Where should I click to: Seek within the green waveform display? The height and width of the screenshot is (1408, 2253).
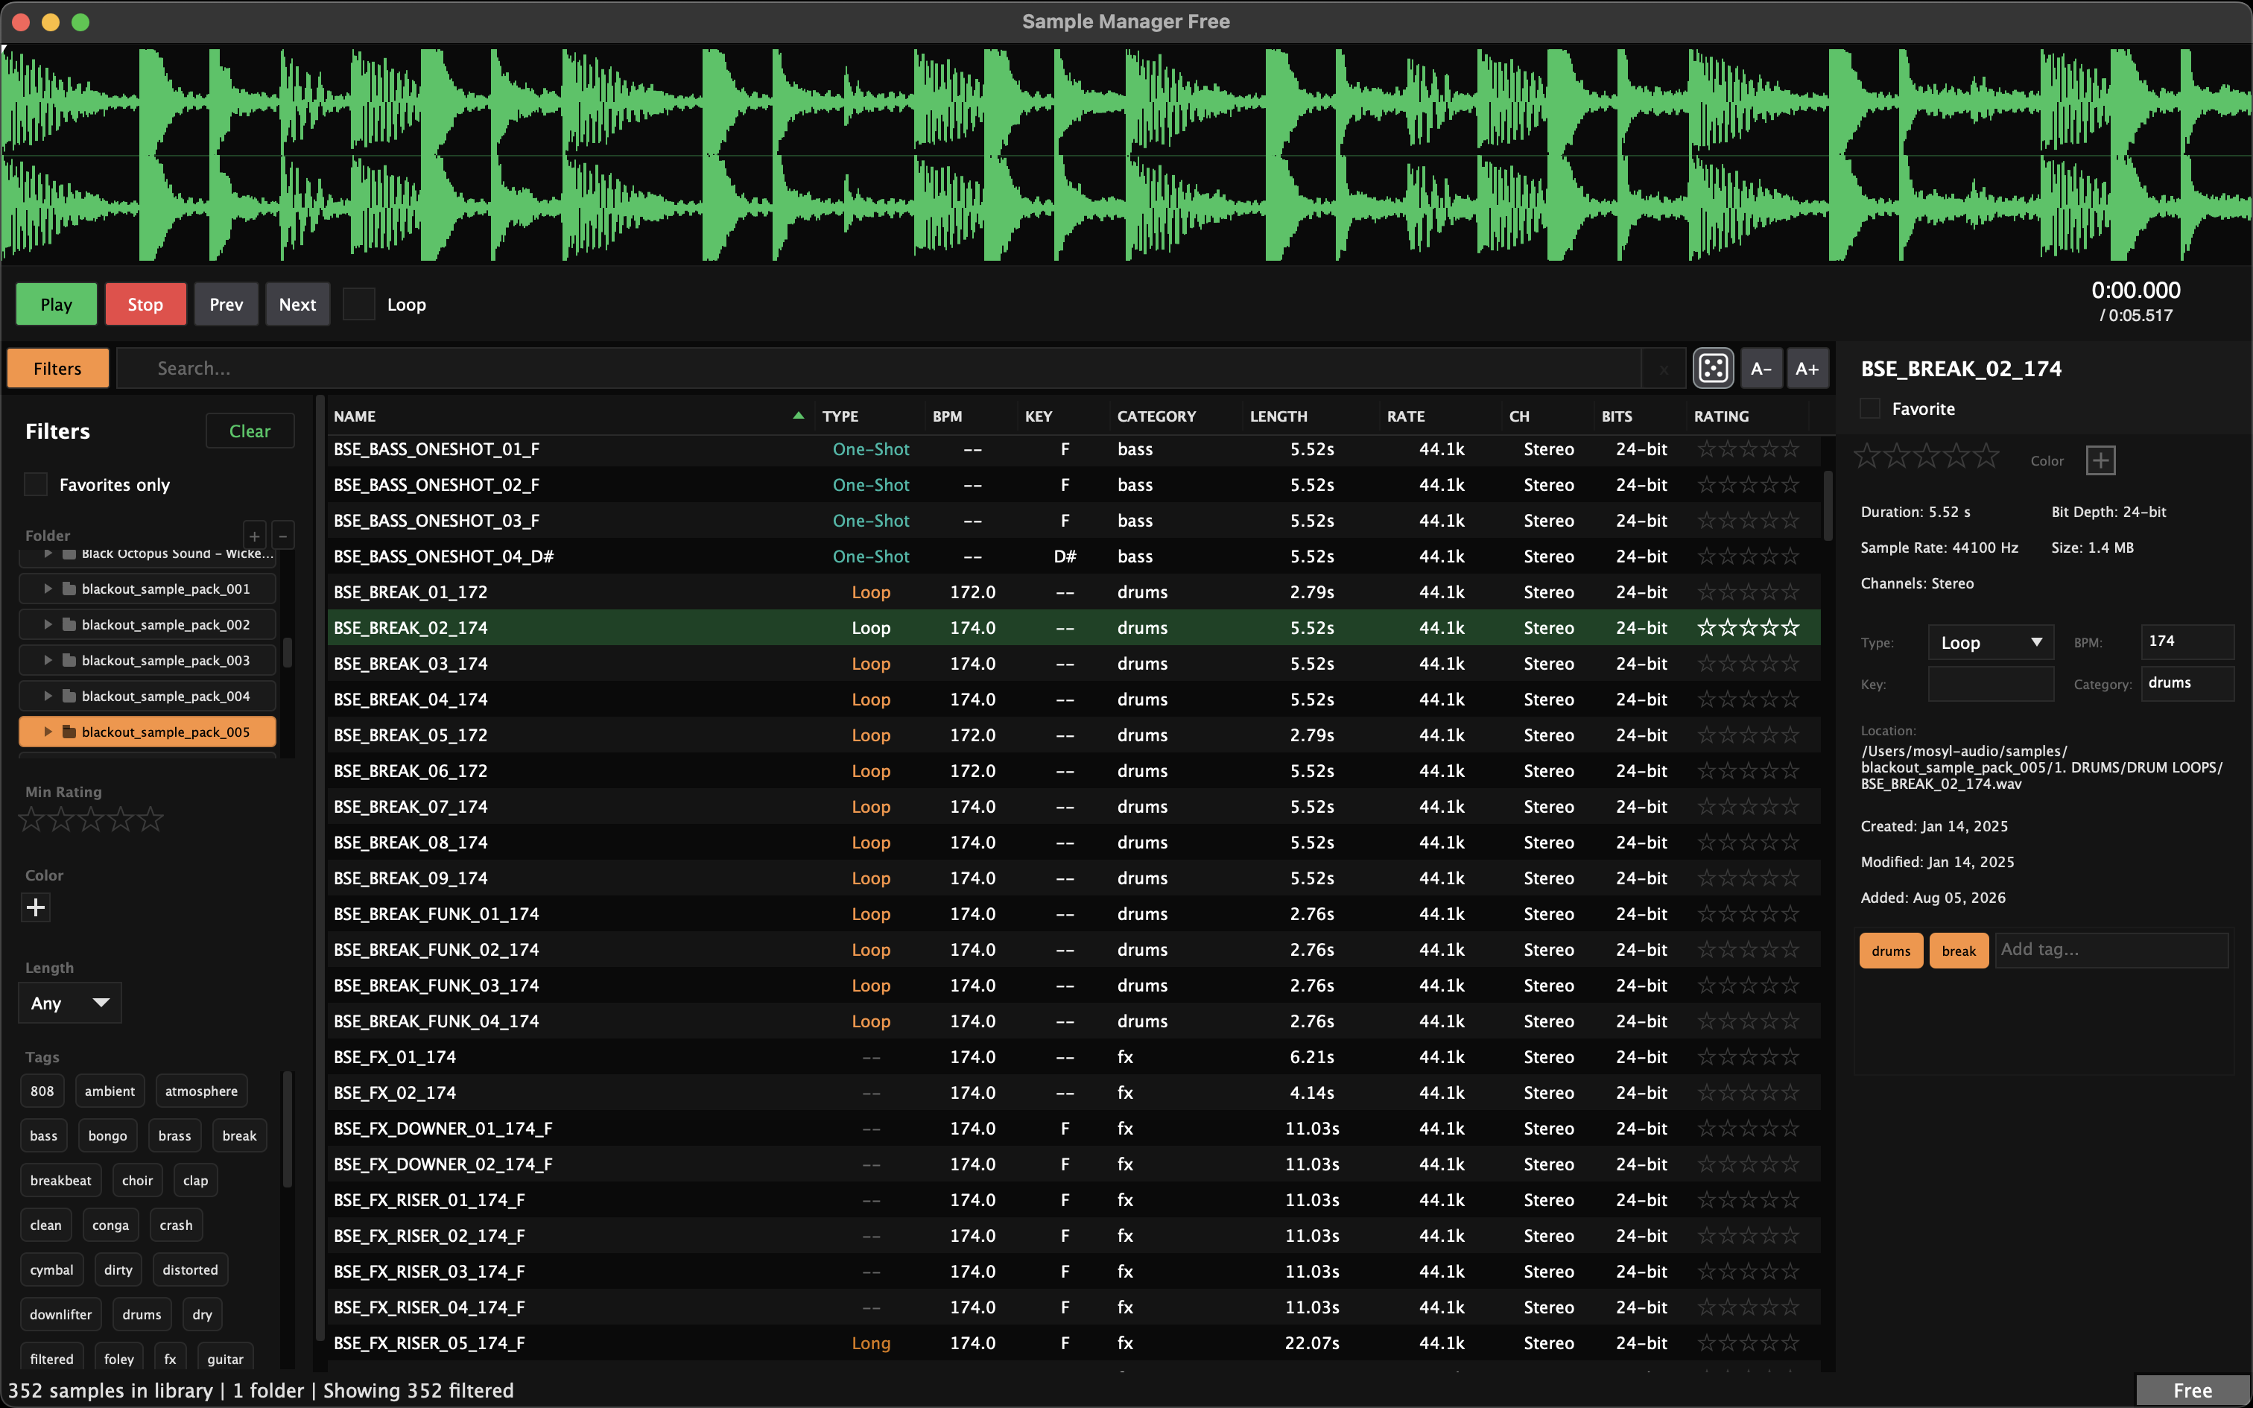click(1126, 155)
